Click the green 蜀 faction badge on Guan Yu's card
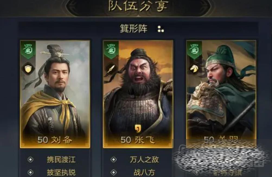Image resolution: width=272 pixels, height=177 pixels. pyautogui.click(x=194, y=50)
